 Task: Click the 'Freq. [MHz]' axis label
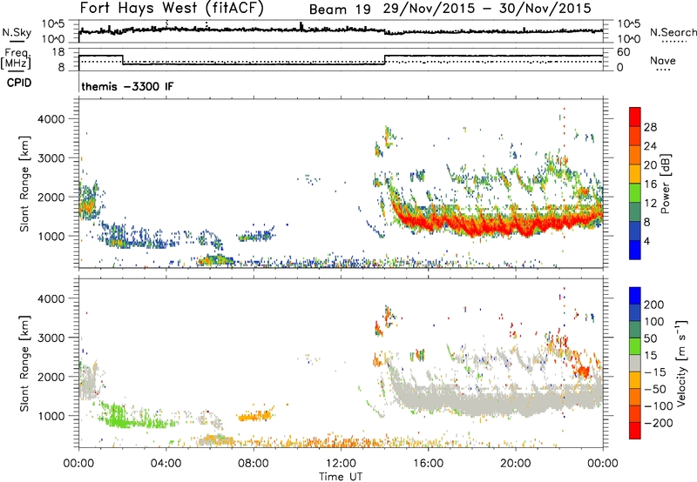click(17, 58)
